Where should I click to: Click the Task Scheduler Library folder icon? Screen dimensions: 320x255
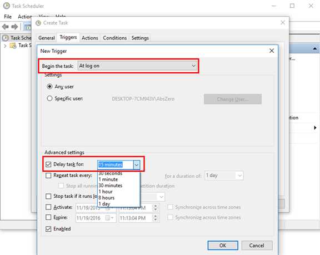13,46
